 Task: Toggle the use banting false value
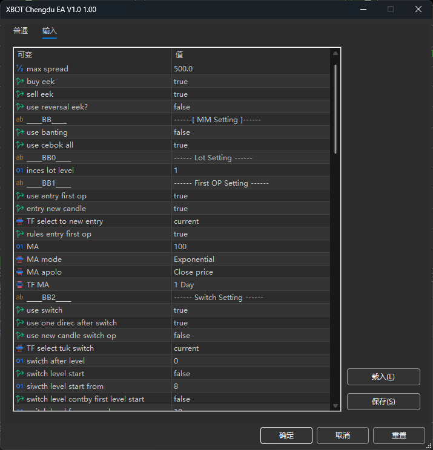(182, 132)
